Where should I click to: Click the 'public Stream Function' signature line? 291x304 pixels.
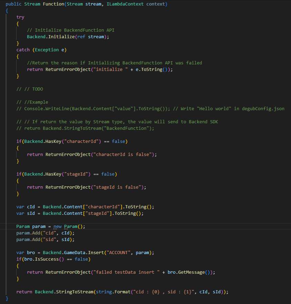point(87,4)
